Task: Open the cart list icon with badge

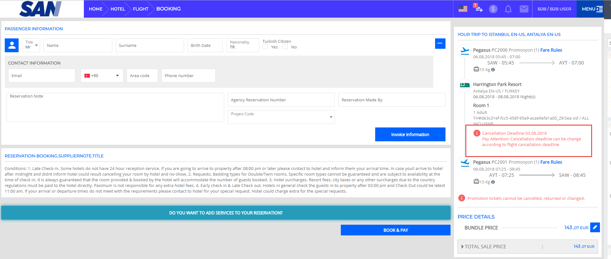Action: tap(478, 8)
